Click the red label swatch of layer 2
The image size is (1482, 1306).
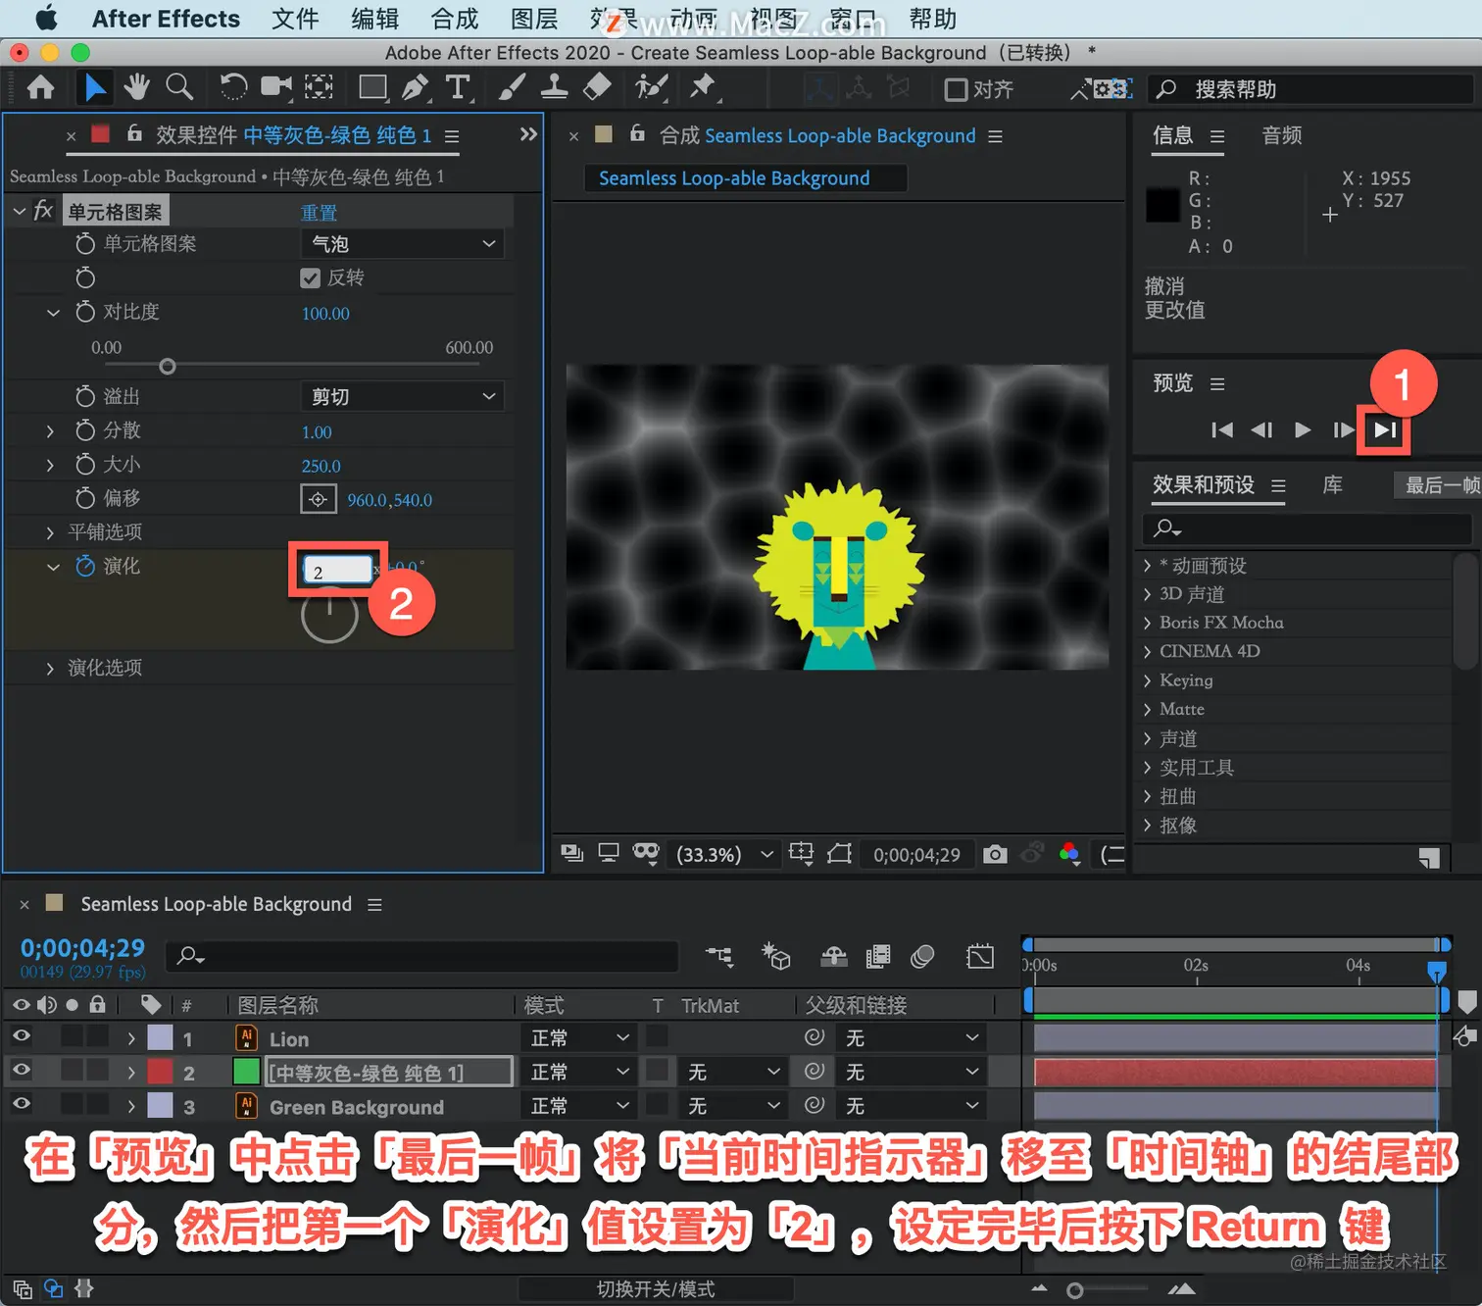tap(160, 1072)
